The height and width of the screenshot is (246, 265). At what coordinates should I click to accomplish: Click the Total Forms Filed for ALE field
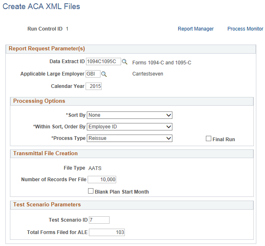point(107,232)
